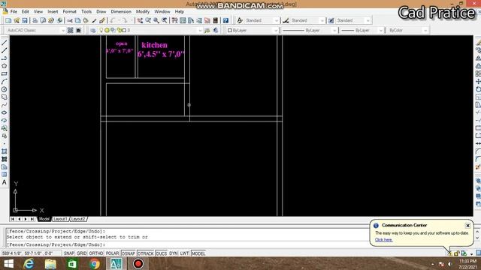Image resolution: width=481 pixels, height=270 pixels.
Task: Select the Revision Cloud tool
Action: (x=5, y=97)
